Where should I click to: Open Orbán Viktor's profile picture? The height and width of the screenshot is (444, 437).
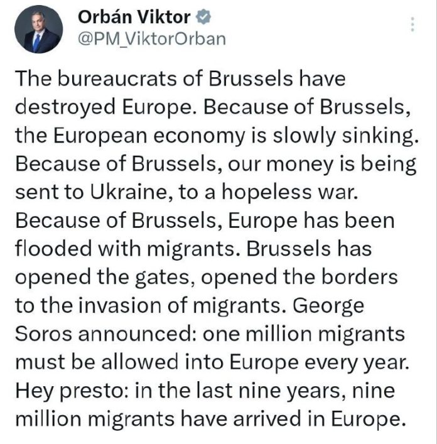(x=37, y=31)
